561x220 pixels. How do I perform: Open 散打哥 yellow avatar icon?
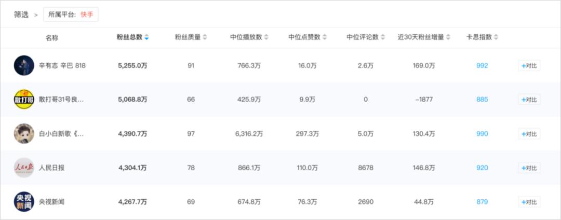pyautogui.click(x=24, y=99)
